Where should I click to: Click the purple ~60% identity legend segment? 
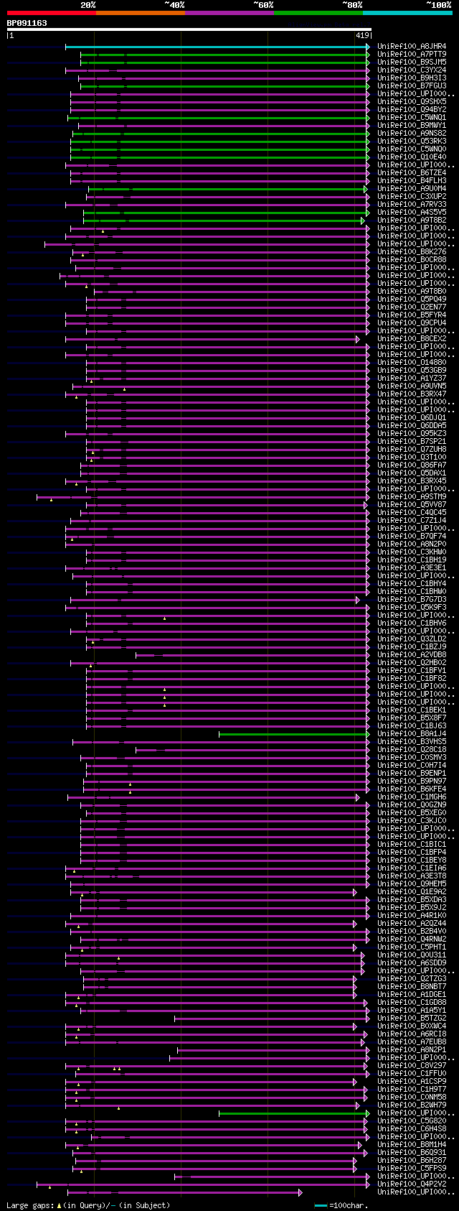229,13
